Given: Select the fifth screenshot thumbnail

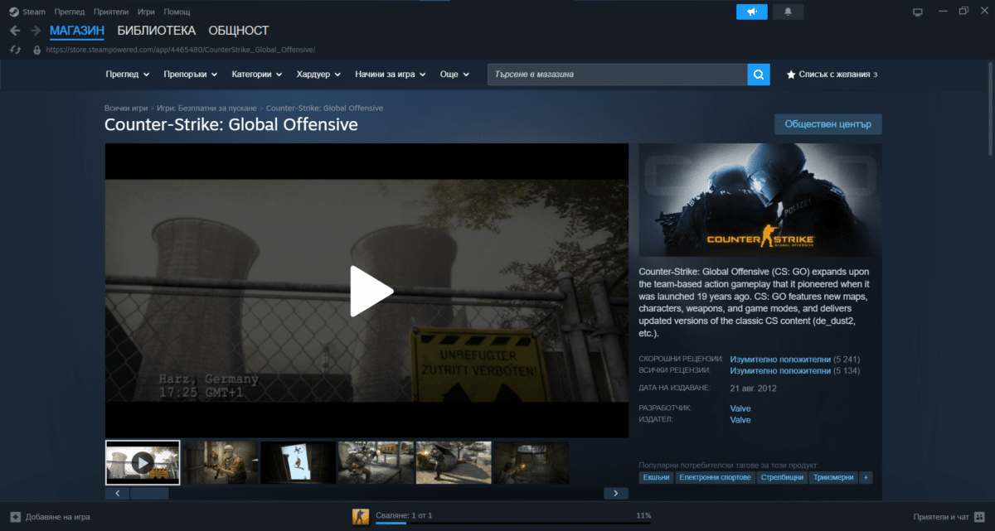Looking at the screenshot, I should point(454,462).
